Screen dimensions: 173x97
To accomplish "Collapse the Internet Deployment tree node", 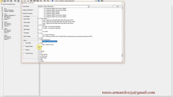I will click(x=39, y=40).
